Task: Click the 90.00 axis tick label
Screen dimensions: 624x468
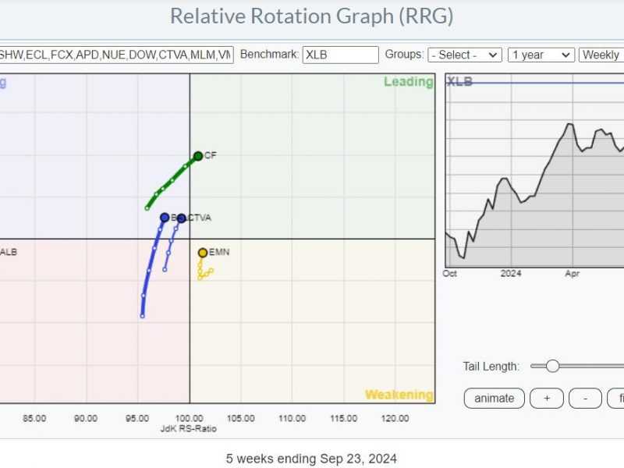Action: [x=86, y=418]
